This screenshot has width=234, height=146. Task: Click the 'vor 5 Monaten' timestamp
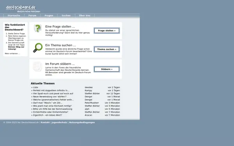click(x=112, y=109)
